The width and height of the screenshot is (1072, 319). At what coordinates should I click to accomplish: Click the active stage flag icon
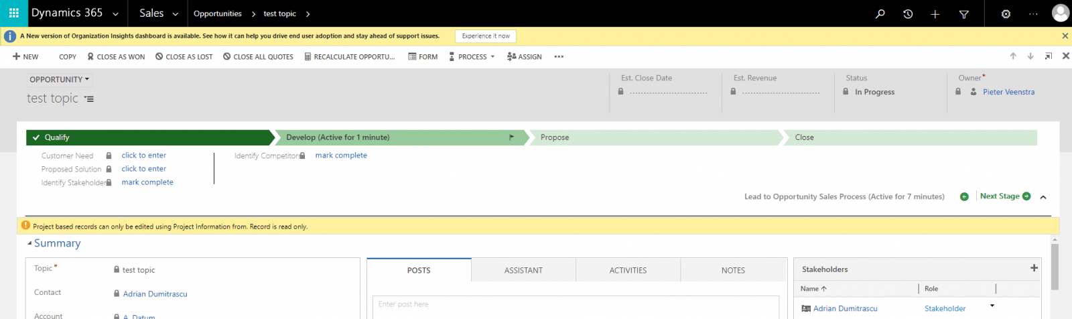point(512,137)
